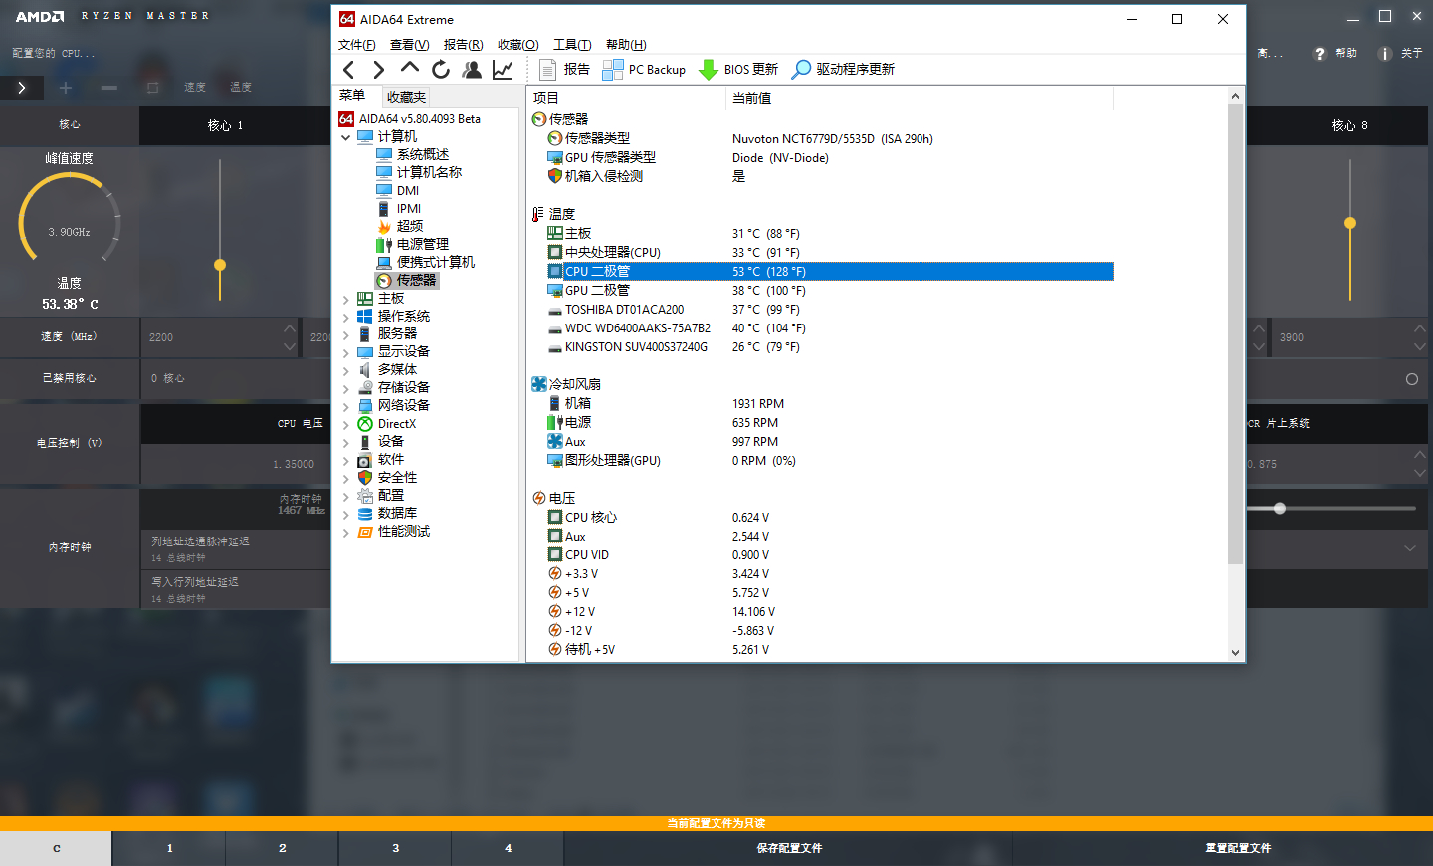Click the 操作系统 Windows logo icon

(365, 317)
